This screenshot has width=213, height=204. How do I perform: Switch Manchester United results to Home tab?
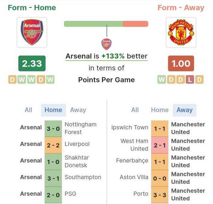(x=160, y=110)
